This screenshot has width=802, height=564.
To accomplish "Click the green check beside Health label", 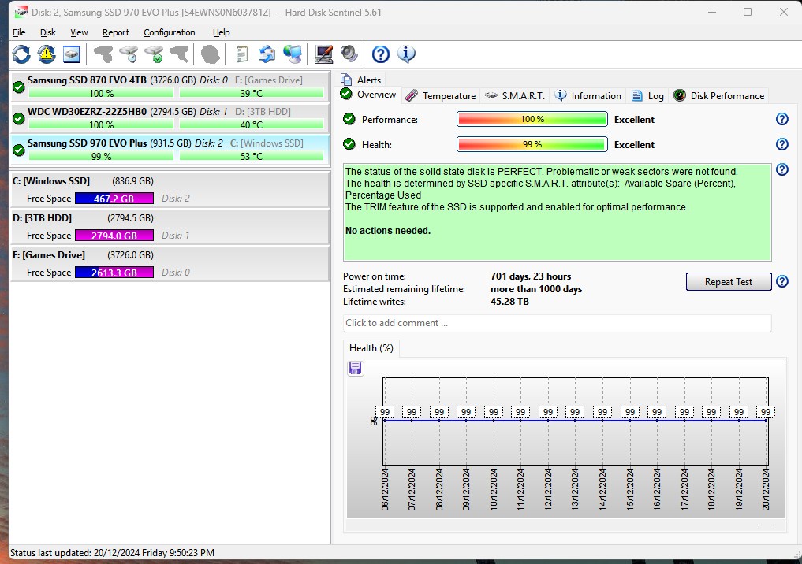I will tap(349, 144).
